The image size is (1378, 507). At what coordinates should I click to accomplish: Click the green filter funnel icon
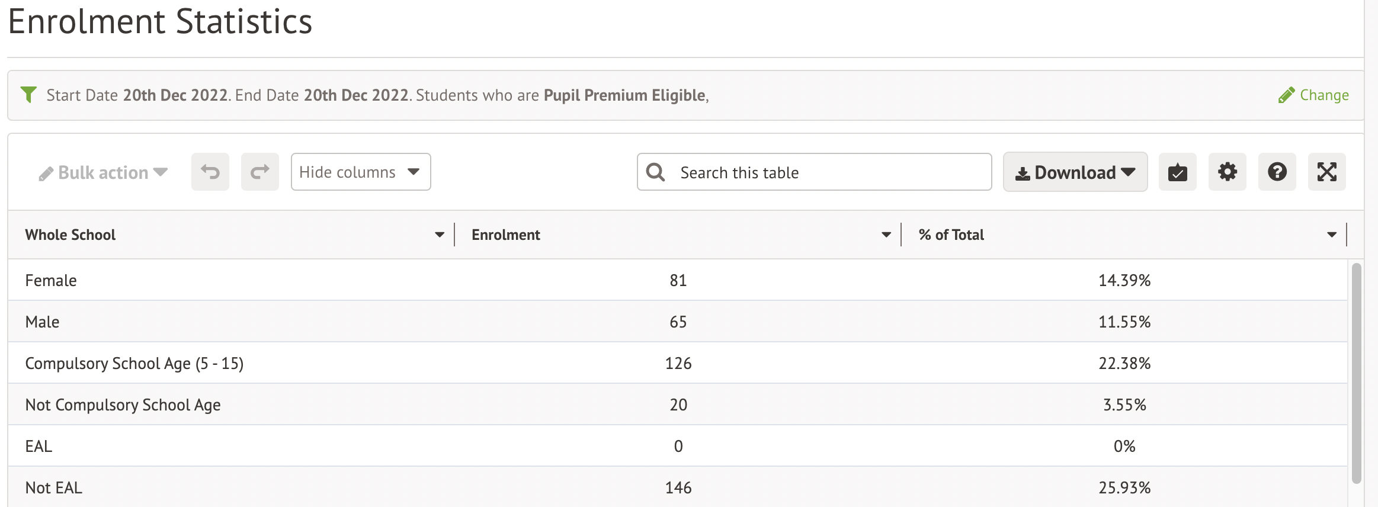click(28, 95)
